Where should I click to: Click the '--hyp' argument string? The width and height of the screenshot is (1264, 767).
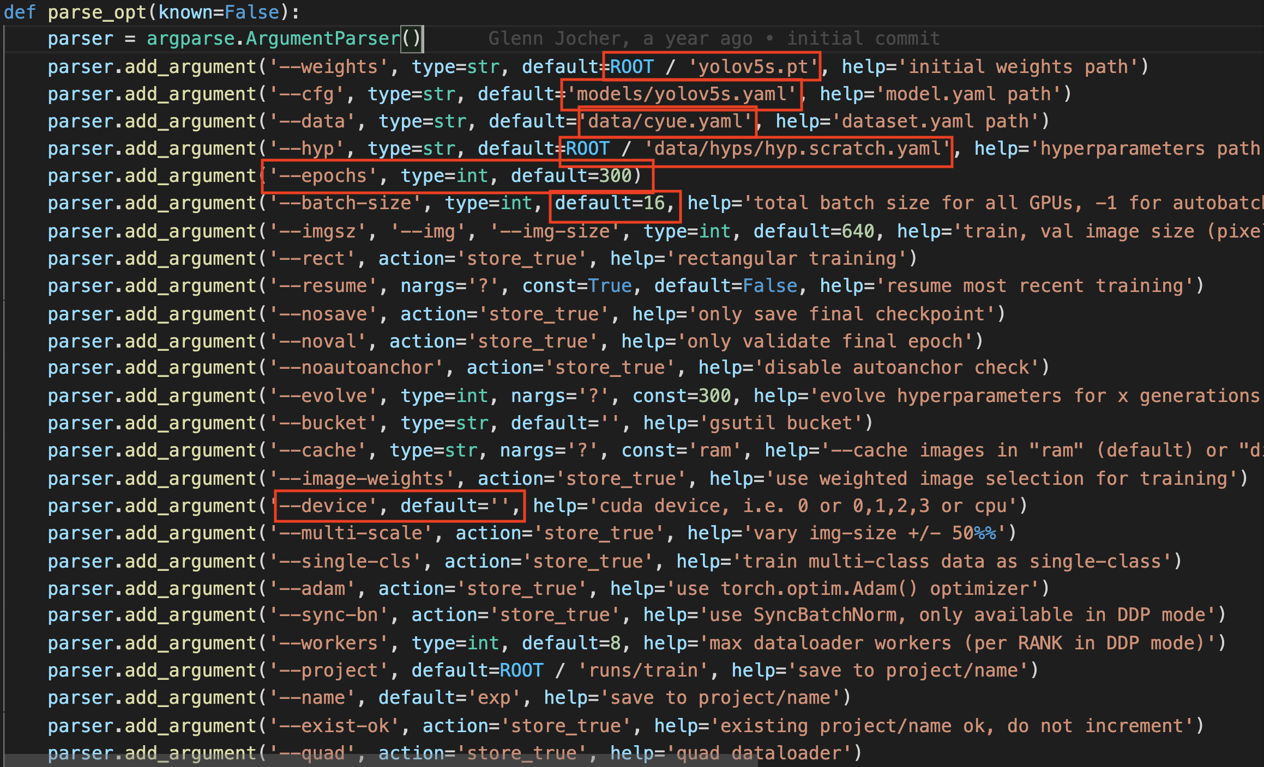pos(306,149)
